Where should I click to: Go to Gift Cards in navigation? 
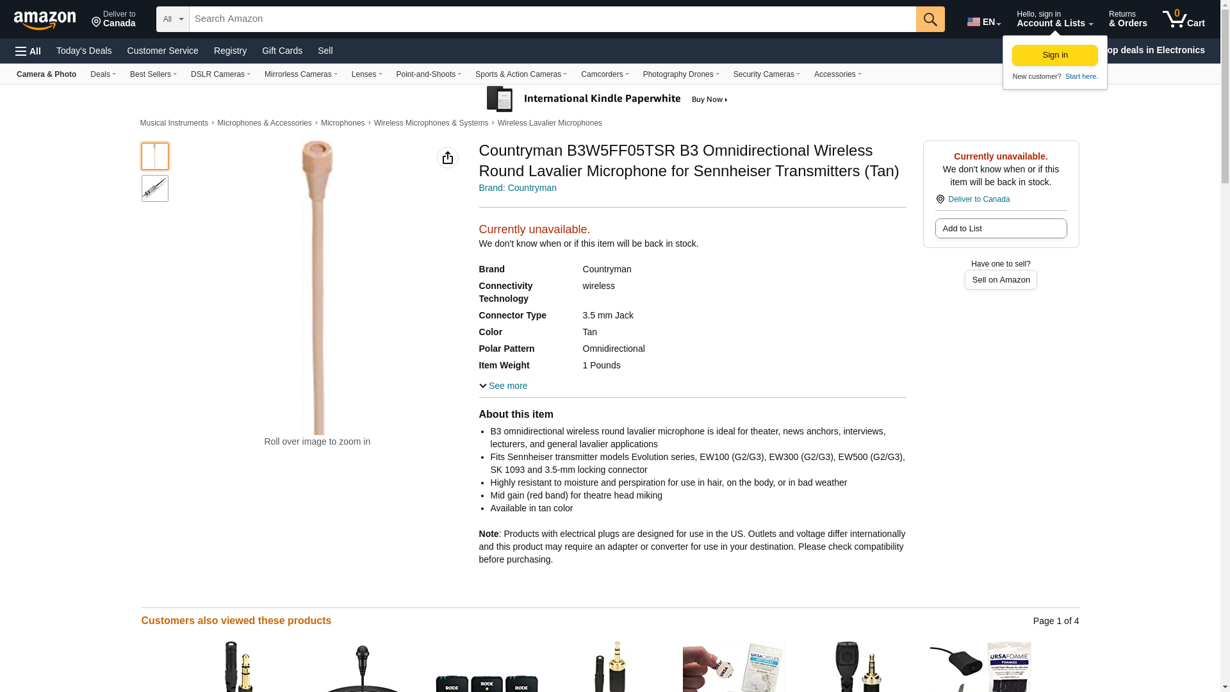282,51
